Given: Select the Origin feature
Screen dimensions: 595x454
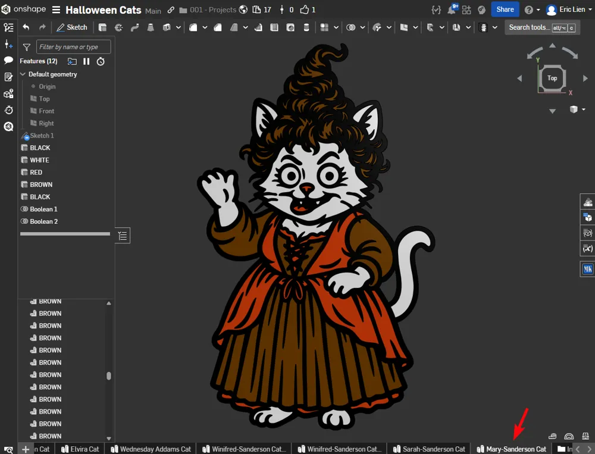Looking at the screenshot, I should pyautogui.click(x=47, y=86).
